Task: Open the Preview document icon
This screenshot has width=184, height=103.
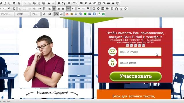Action: coord(9,3)
